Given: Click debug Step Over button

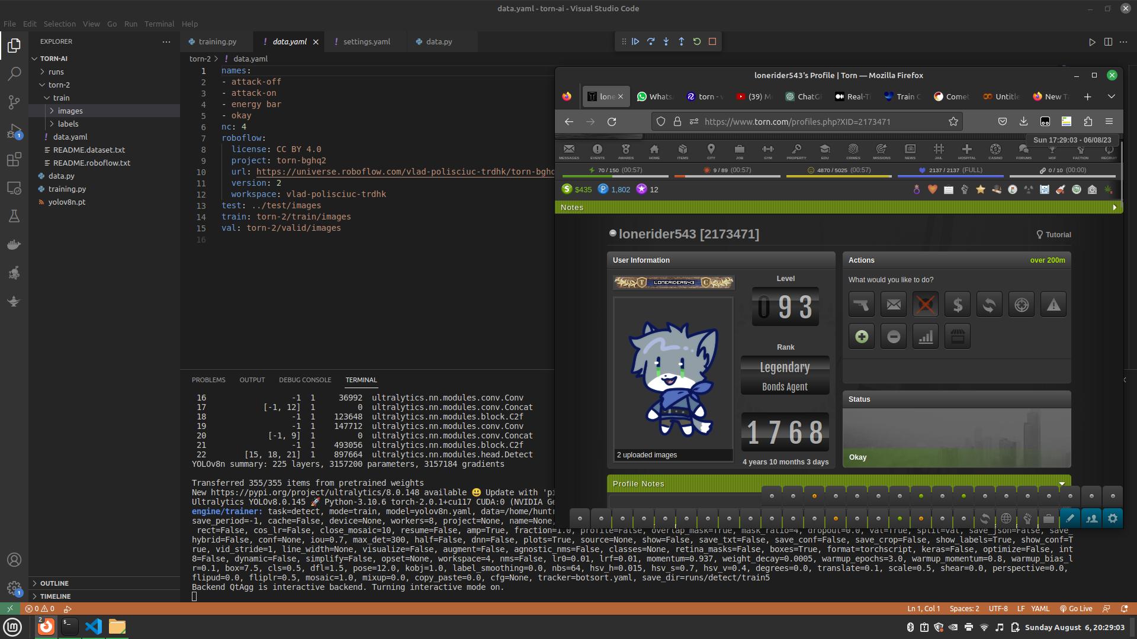Looking at the screenshot, I should (x=651, y=41).
